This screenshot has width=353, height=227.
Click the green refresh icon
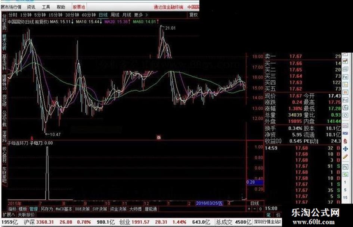pyautogui.click(x=345, y=174)
